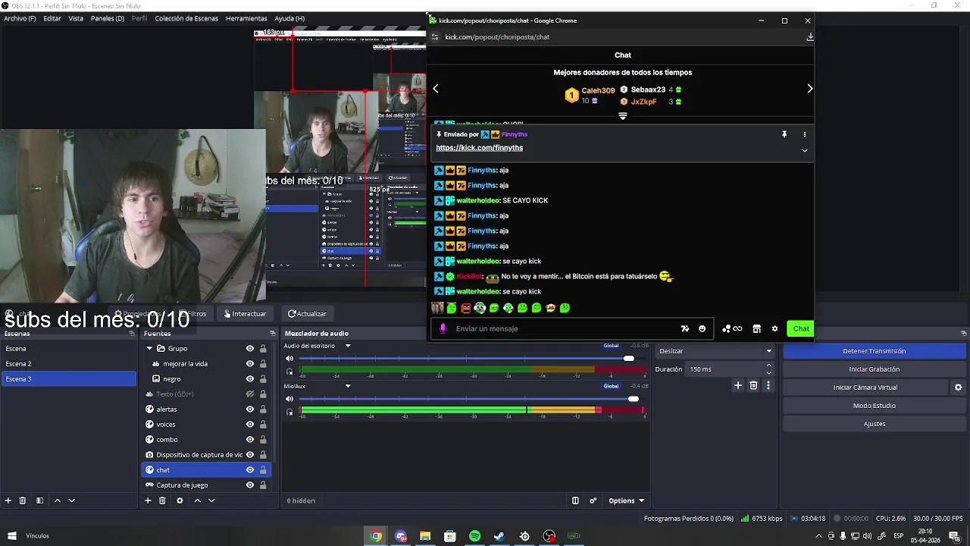Screen dimensions: 970x546
Task: Toggle visibility of the Grupo source
Action: (x=249, y=349)
